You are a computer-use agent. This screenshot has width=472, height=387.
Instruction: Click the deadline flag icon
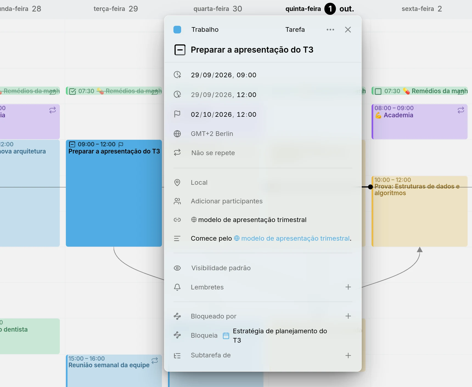coord(177,114)
